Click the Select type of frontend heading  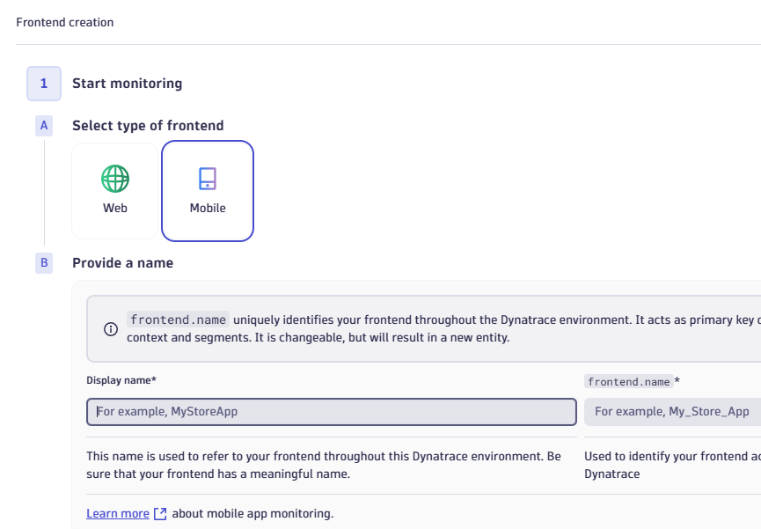[x=148, y=126]
